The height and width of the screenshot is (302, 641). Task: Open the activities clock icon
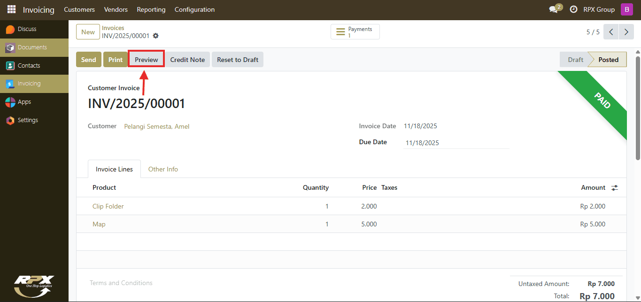(x=573, y=9)
